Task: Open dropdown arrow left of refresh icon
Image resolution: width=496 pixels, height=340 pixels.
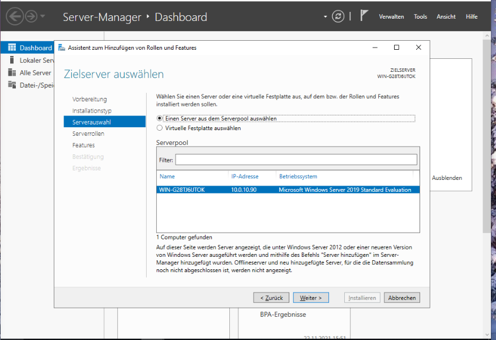Action: [x=326, y=16]
